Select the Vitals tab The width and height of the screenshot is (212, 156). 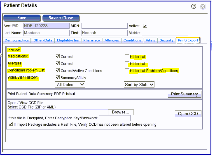150,40
